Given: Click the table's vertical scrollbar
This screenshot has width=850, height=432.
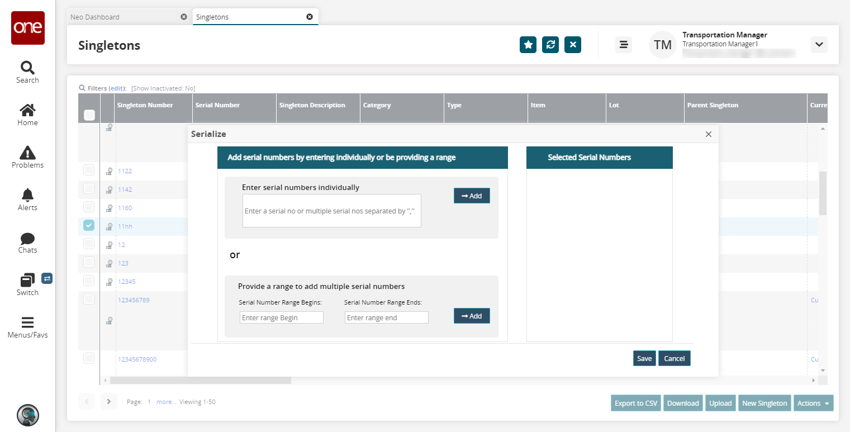Looking at the screenshot, I should coord(823,193).
